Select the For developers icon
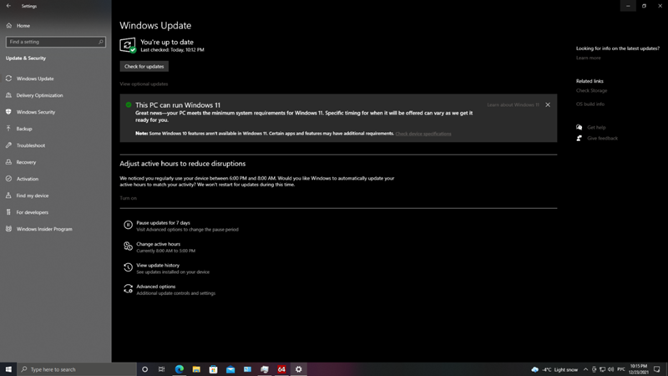 [8, 212]
